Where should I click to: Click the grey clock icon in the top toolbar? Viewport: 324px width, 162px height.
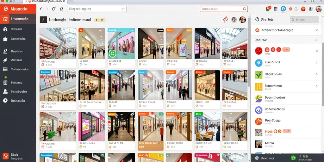click(296, 9)
